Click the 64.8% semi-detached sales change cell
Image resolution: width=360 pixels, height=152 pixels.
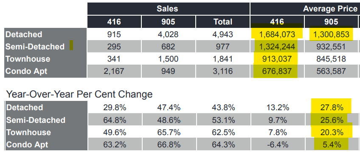click(x=114, y=120)
